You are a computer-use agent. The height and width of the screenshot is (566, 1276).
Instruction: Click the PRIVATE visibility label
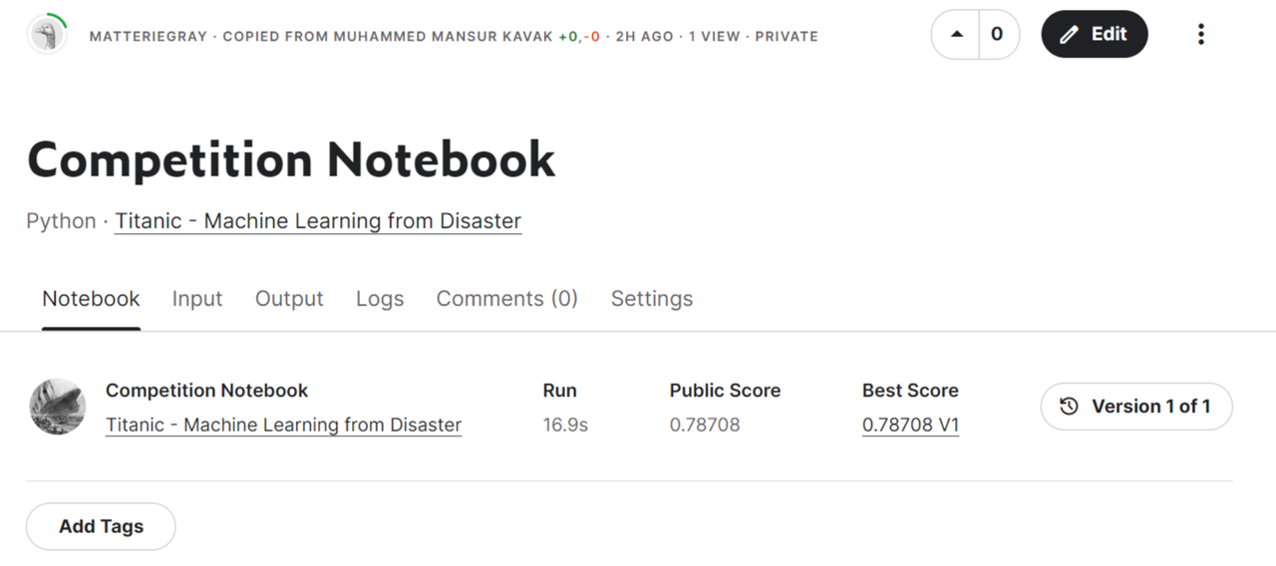[787, 36]
